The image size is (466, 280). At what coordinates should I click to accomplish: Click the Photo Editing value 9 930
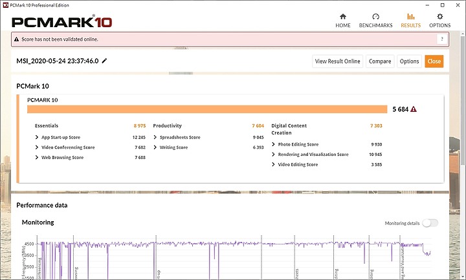tap(377, 144)
